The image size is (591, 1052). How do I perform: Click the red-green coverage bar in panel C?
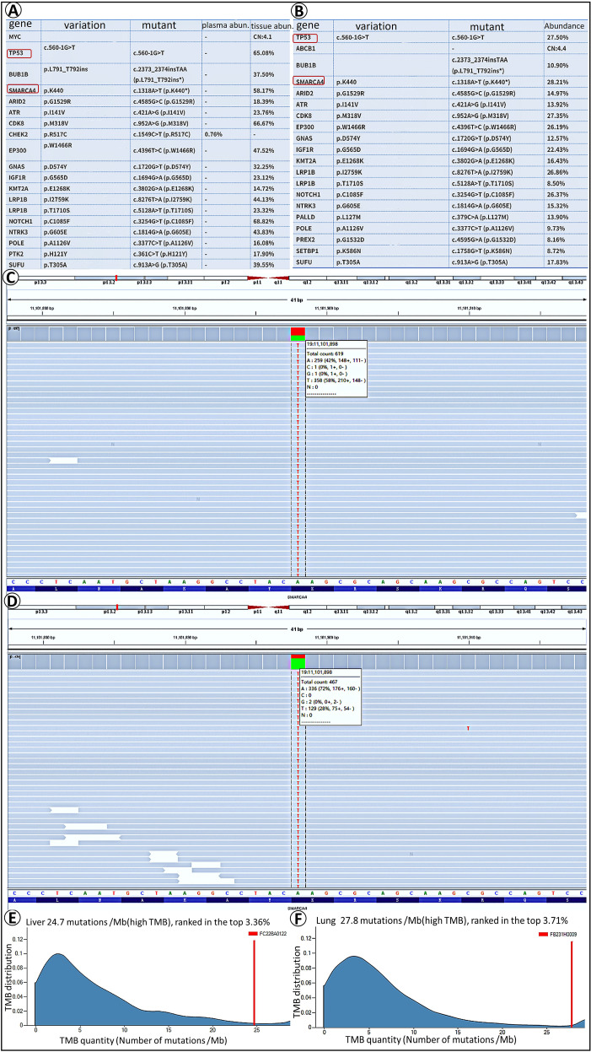(298, 334)
